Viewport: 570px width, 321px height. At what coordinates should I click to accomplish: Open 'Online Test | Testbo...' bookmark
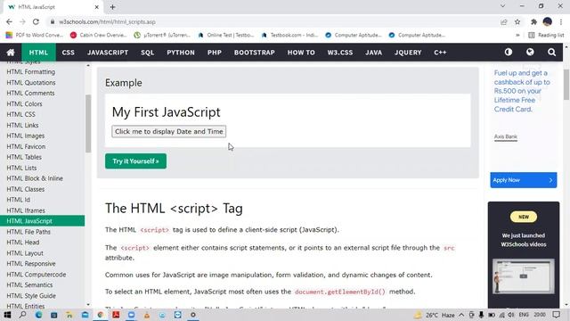225,36
